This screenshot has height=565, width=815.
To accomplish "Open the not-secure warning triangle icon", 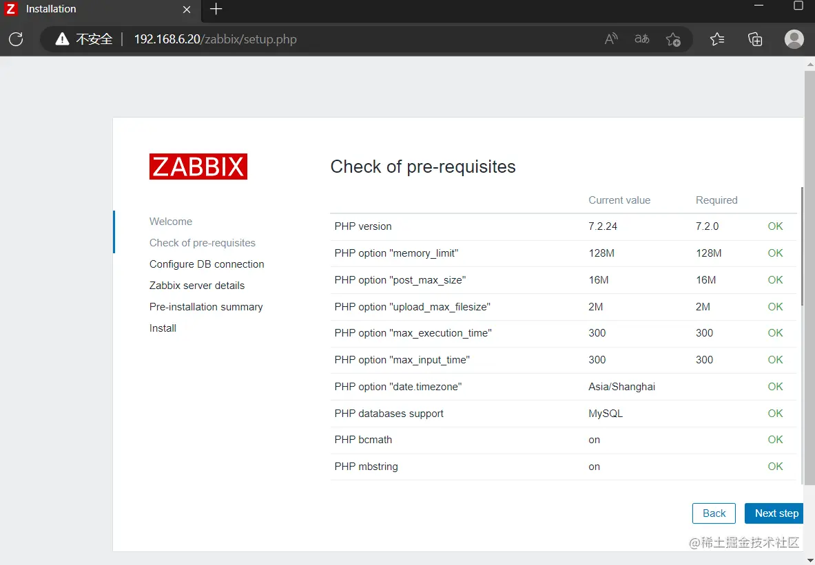I will pyautogui.click(x=63, y=39).
